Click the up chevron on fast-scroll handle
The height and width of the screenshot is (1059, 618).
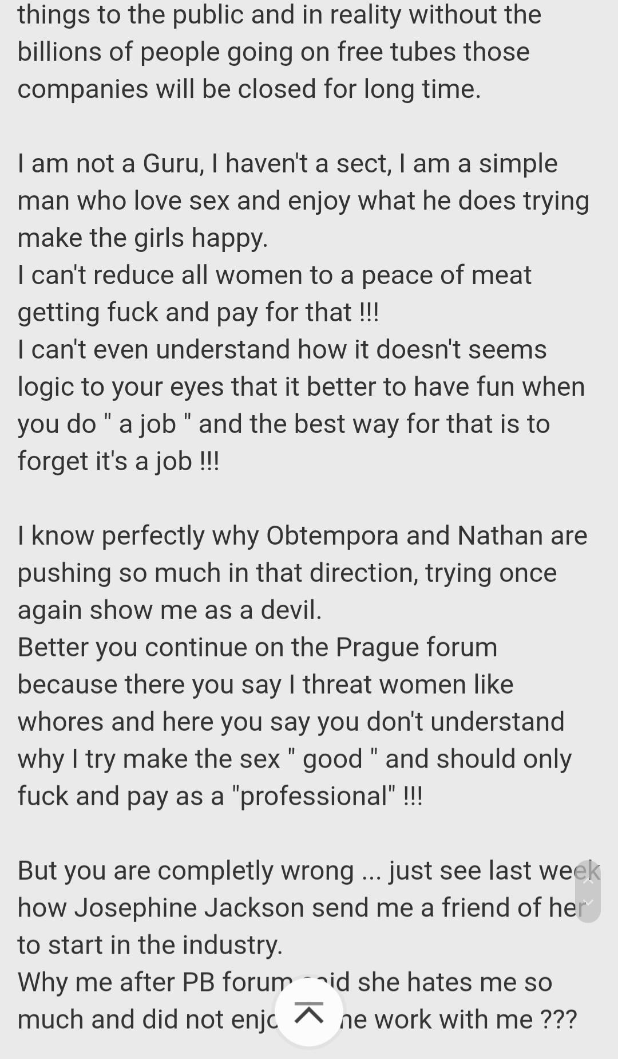pyautogui.click(x=588, y=880)
